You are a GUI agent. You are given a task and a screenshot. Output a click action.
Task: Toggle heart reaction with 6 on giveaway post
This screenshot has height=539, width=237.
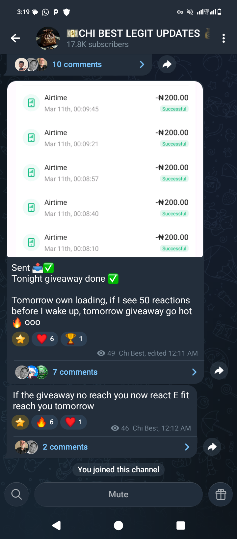point(45,339)
